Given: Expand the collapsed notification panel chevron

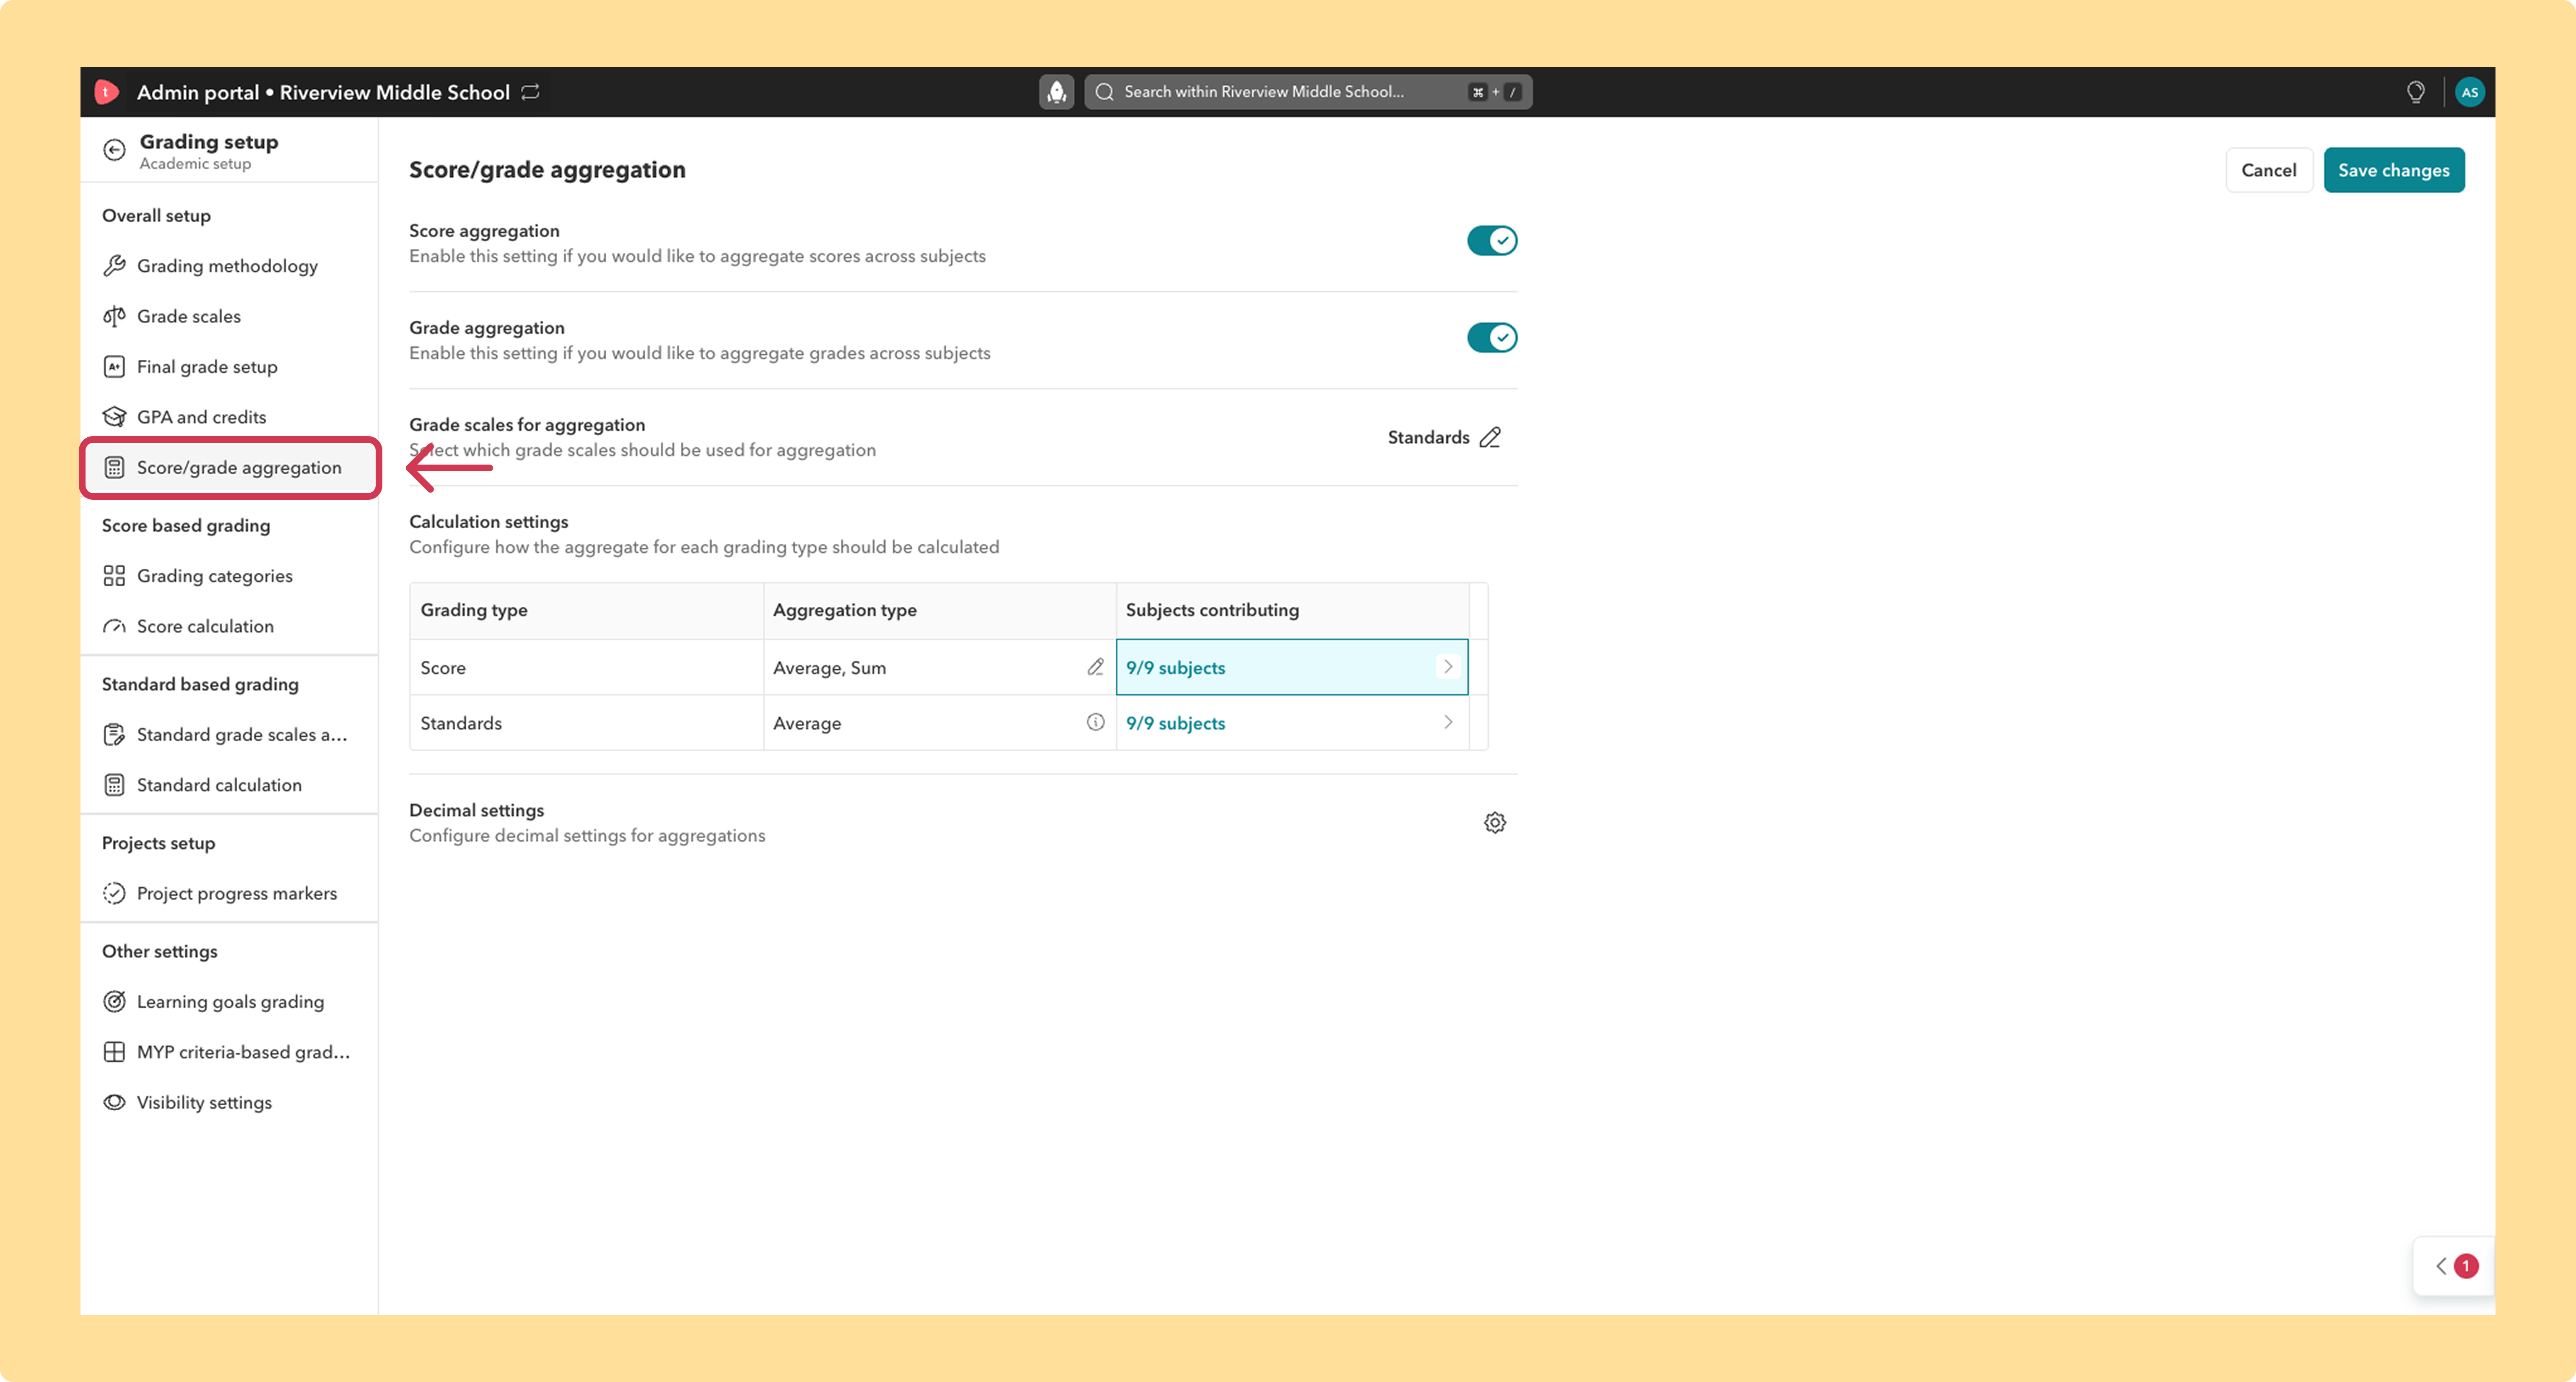Looking at the screenshot, I should pos(2440,1266).
